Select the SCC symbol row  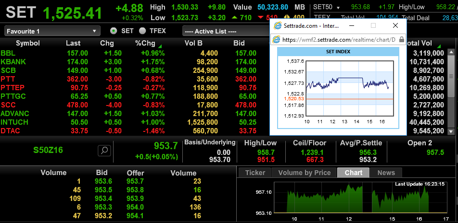(134, 105)
